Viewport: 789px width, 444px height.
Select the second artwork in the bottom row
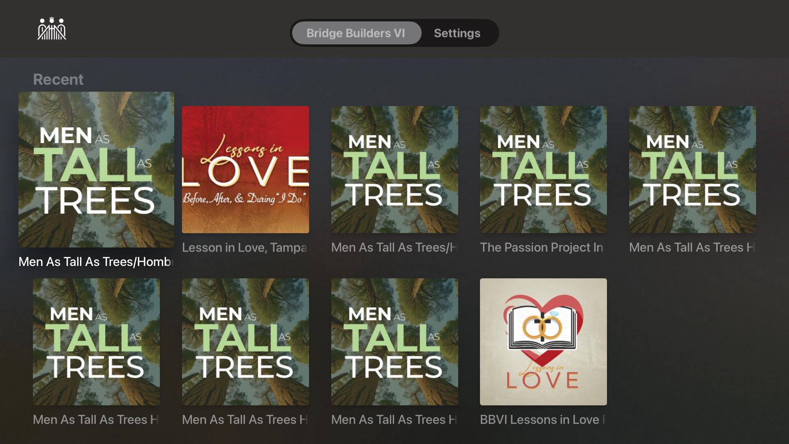click(245, 342)
